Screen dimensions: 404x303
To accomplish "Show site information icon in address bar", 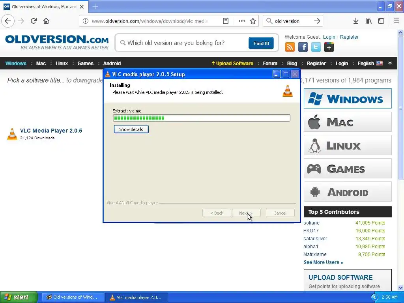I will click(x=86, y=21).
